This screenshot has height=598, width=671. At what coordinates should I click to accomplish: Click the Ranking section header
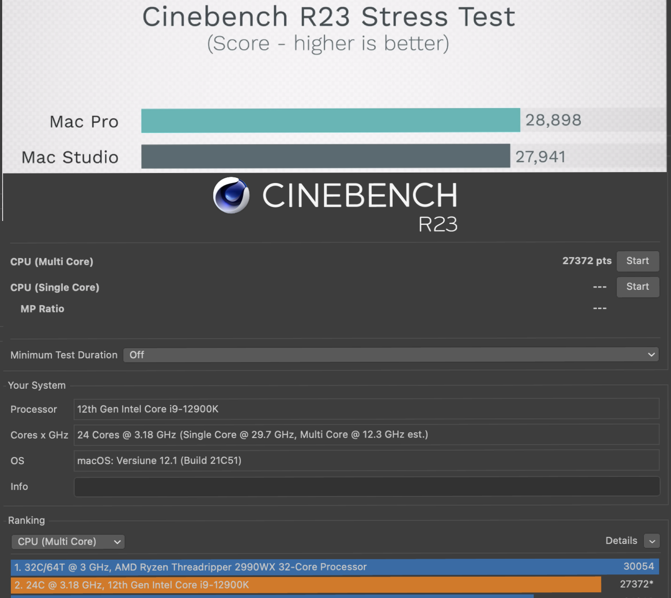pos(27,520)
